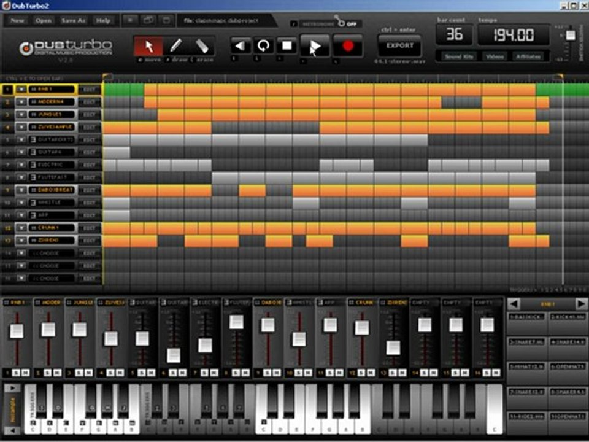Mute mixer channel 7
Image resolution: width=589 pixels, height=442 pixels.
214,373
